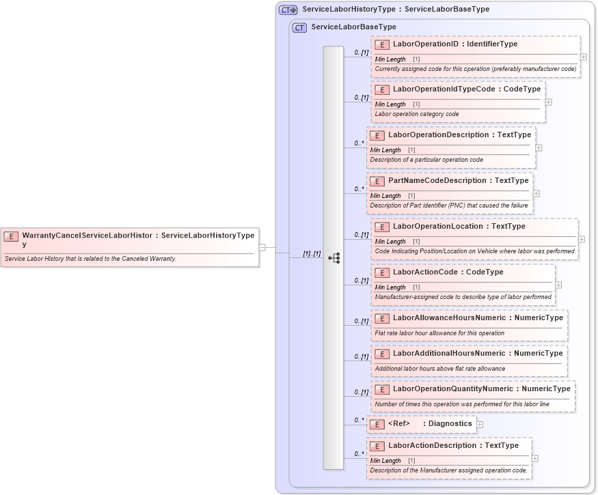The height and width of the screenshot is (495, 598).
Task: Expand details of LaborOperationID element
Action: pos(582,57)
